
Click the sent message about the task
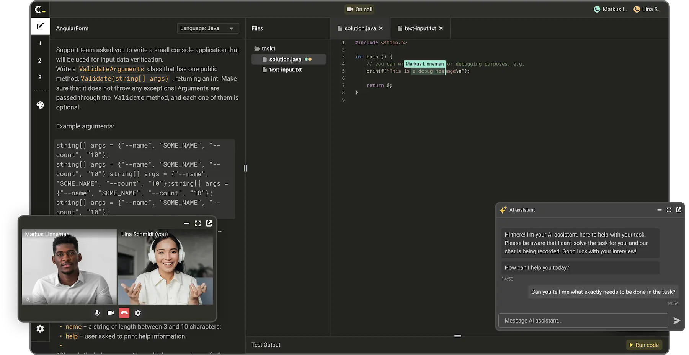click(x=603, y=292)
